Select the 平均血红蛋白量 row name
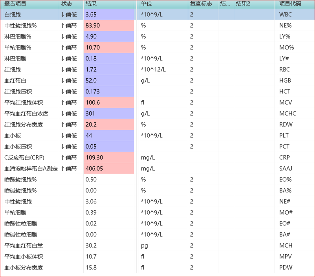 coord(24,246)
